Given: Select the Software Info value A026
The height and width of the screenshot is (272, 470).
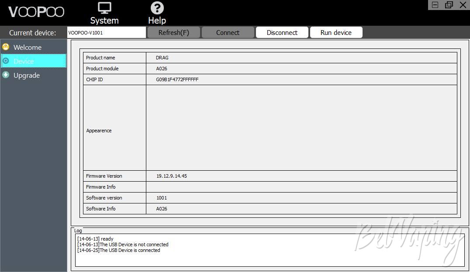Looking at the screenshot, I should tap(162, 209).
